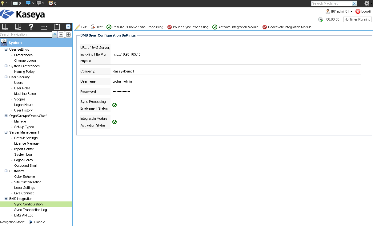
Task: Click the KaseyaDemo1 company value
Action: [x=123, y=71]
